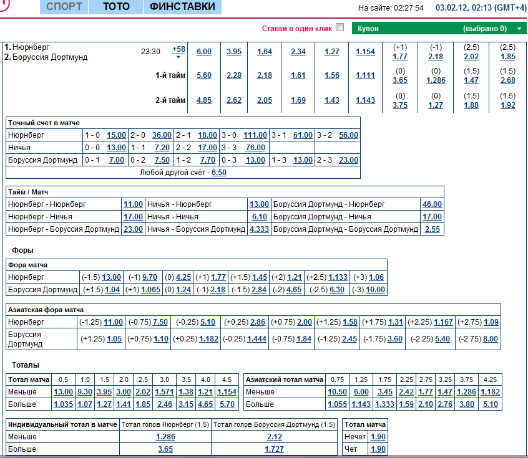Click match double-chance odds 1.154
528x458 pixels.
pos(365,52)
